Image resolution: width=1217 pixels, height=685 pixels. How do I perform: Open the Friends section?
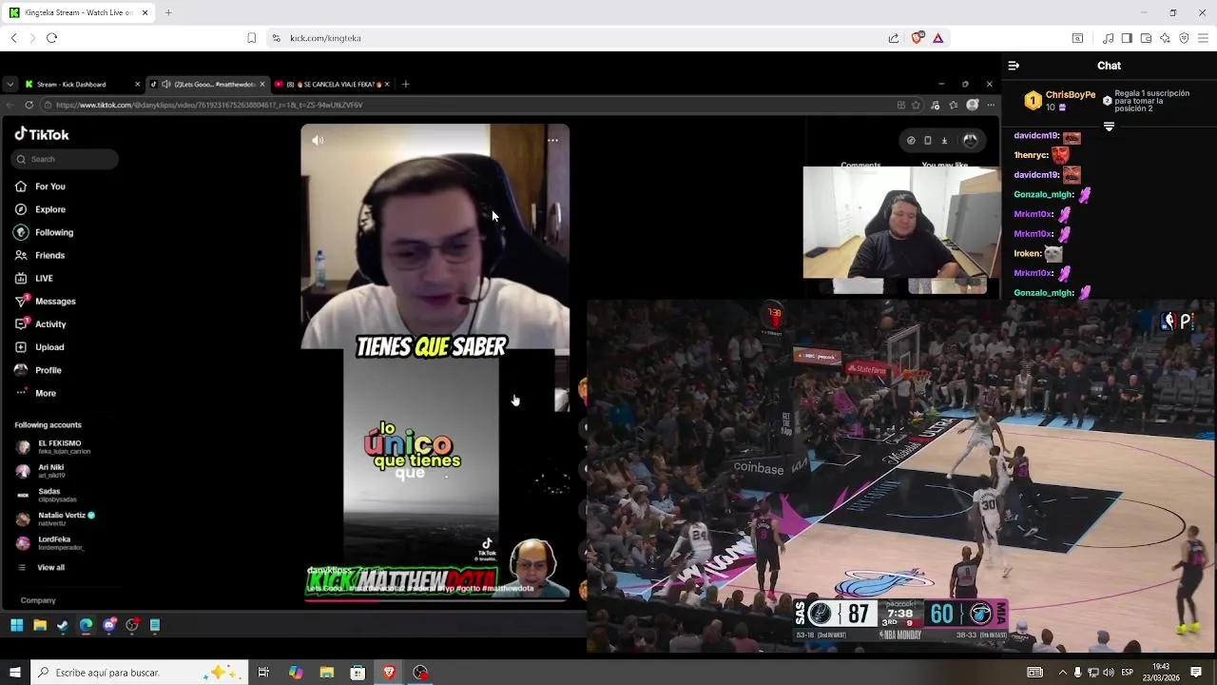(40, 255)
